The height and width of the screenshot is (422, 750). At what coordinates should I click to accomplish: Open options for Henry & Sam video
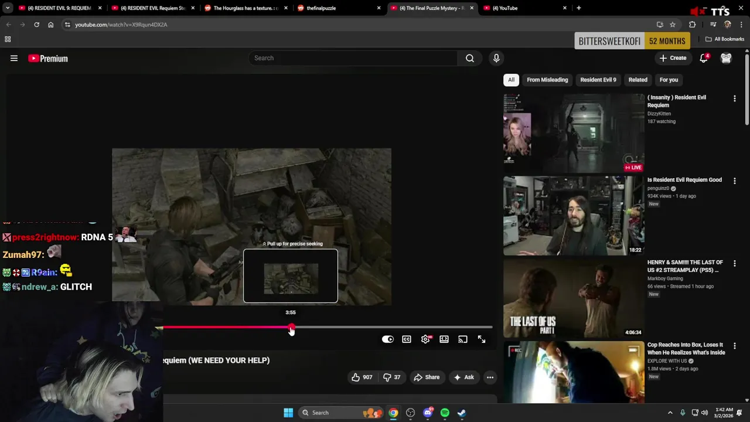[x=734, y=264]
